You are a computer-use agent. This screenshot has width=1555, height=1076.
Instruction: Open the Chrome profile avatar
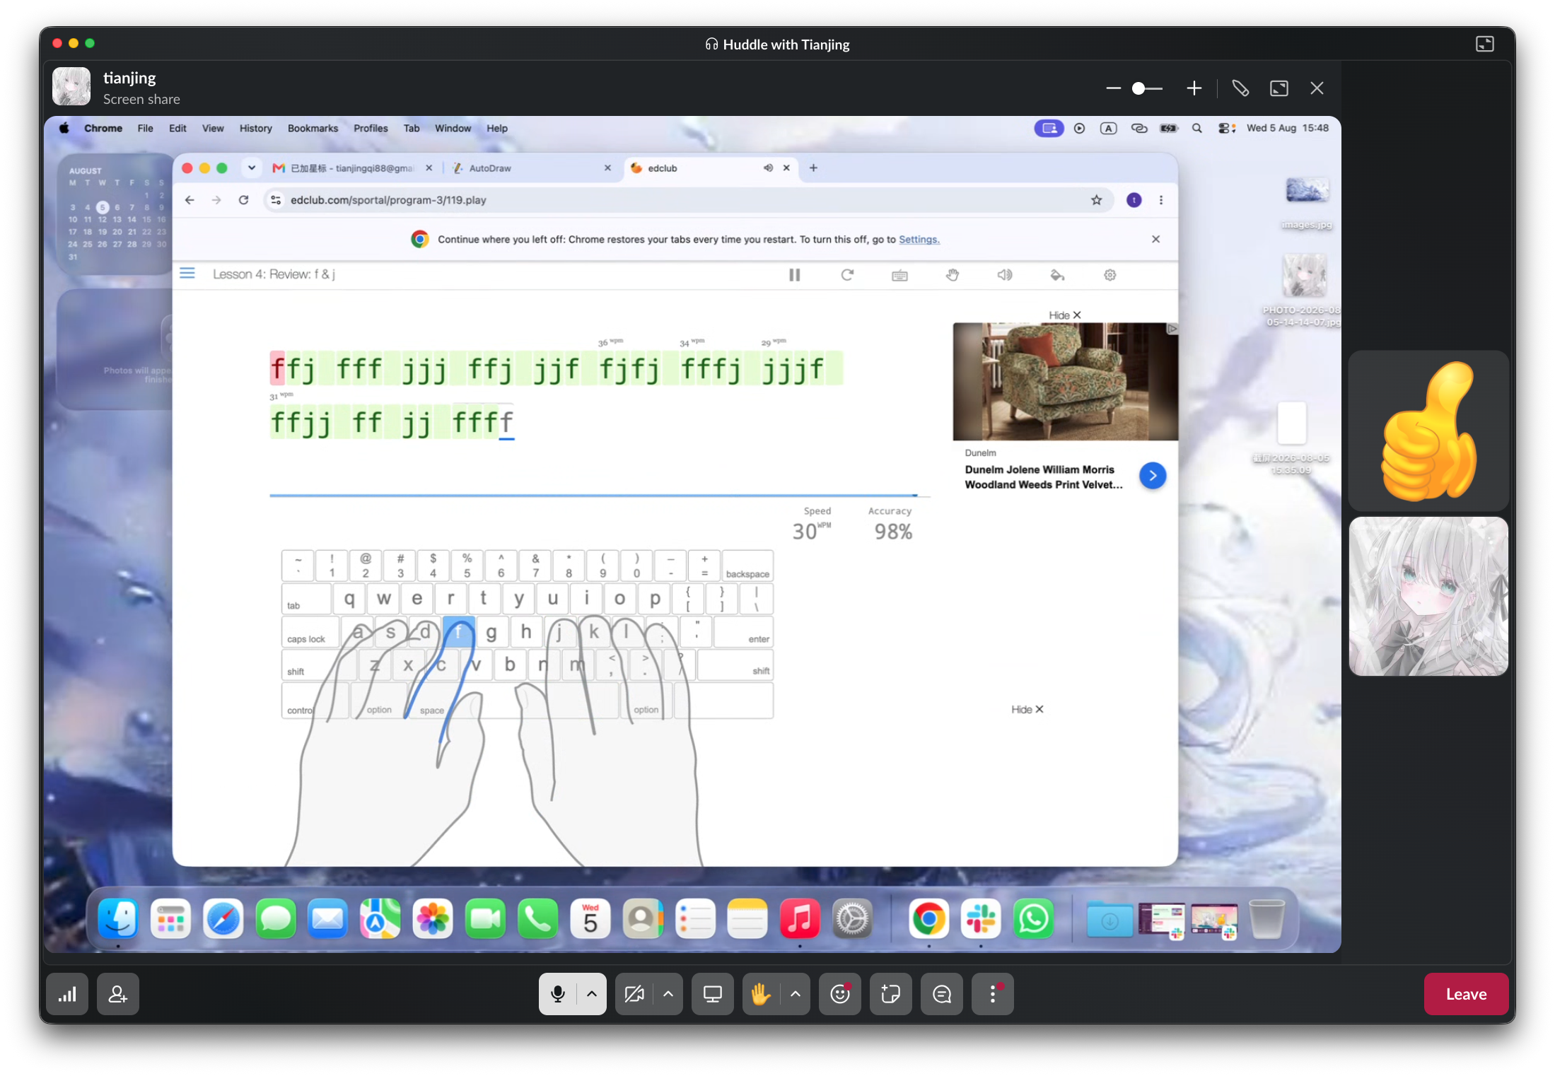click(x=1134, y=200)
